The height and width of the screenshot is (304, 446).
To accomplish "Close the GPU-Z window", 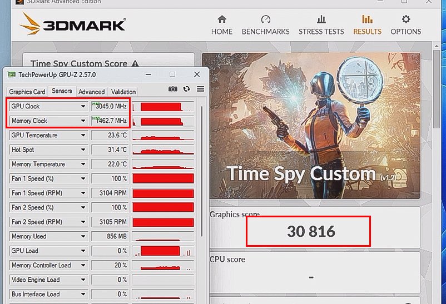I will (x=197, y=74).
